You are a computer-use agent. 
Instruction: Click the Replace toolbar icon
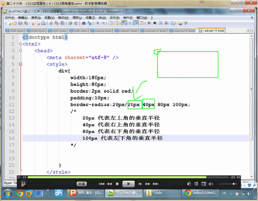89,23
